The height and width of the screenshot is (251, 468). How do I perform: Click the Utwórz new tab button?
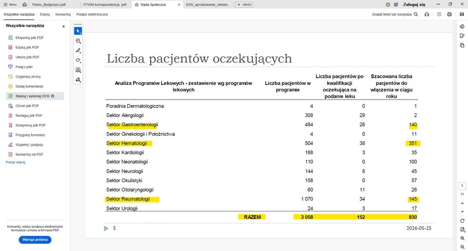click(244, 5)
